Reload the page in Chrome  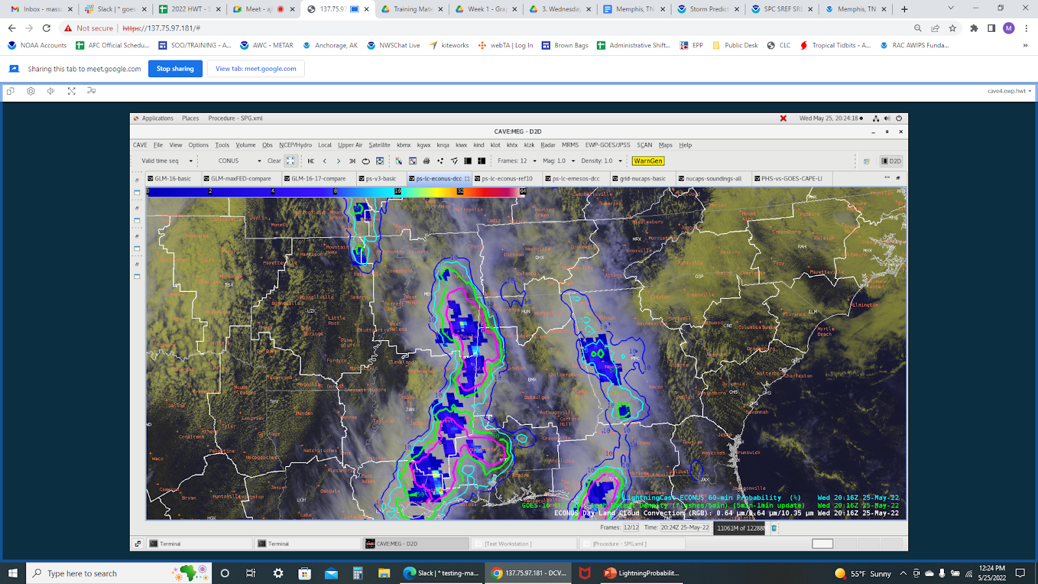[x=47, y=28]
